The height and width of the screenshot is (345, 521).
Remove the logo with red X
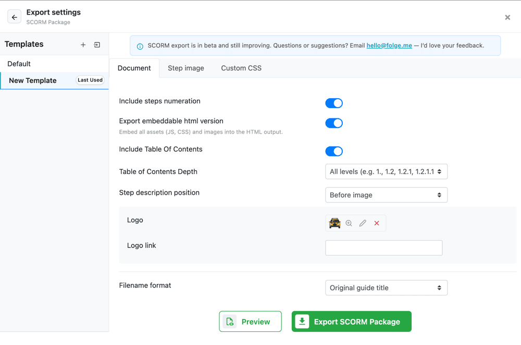(x=377, y=223)
